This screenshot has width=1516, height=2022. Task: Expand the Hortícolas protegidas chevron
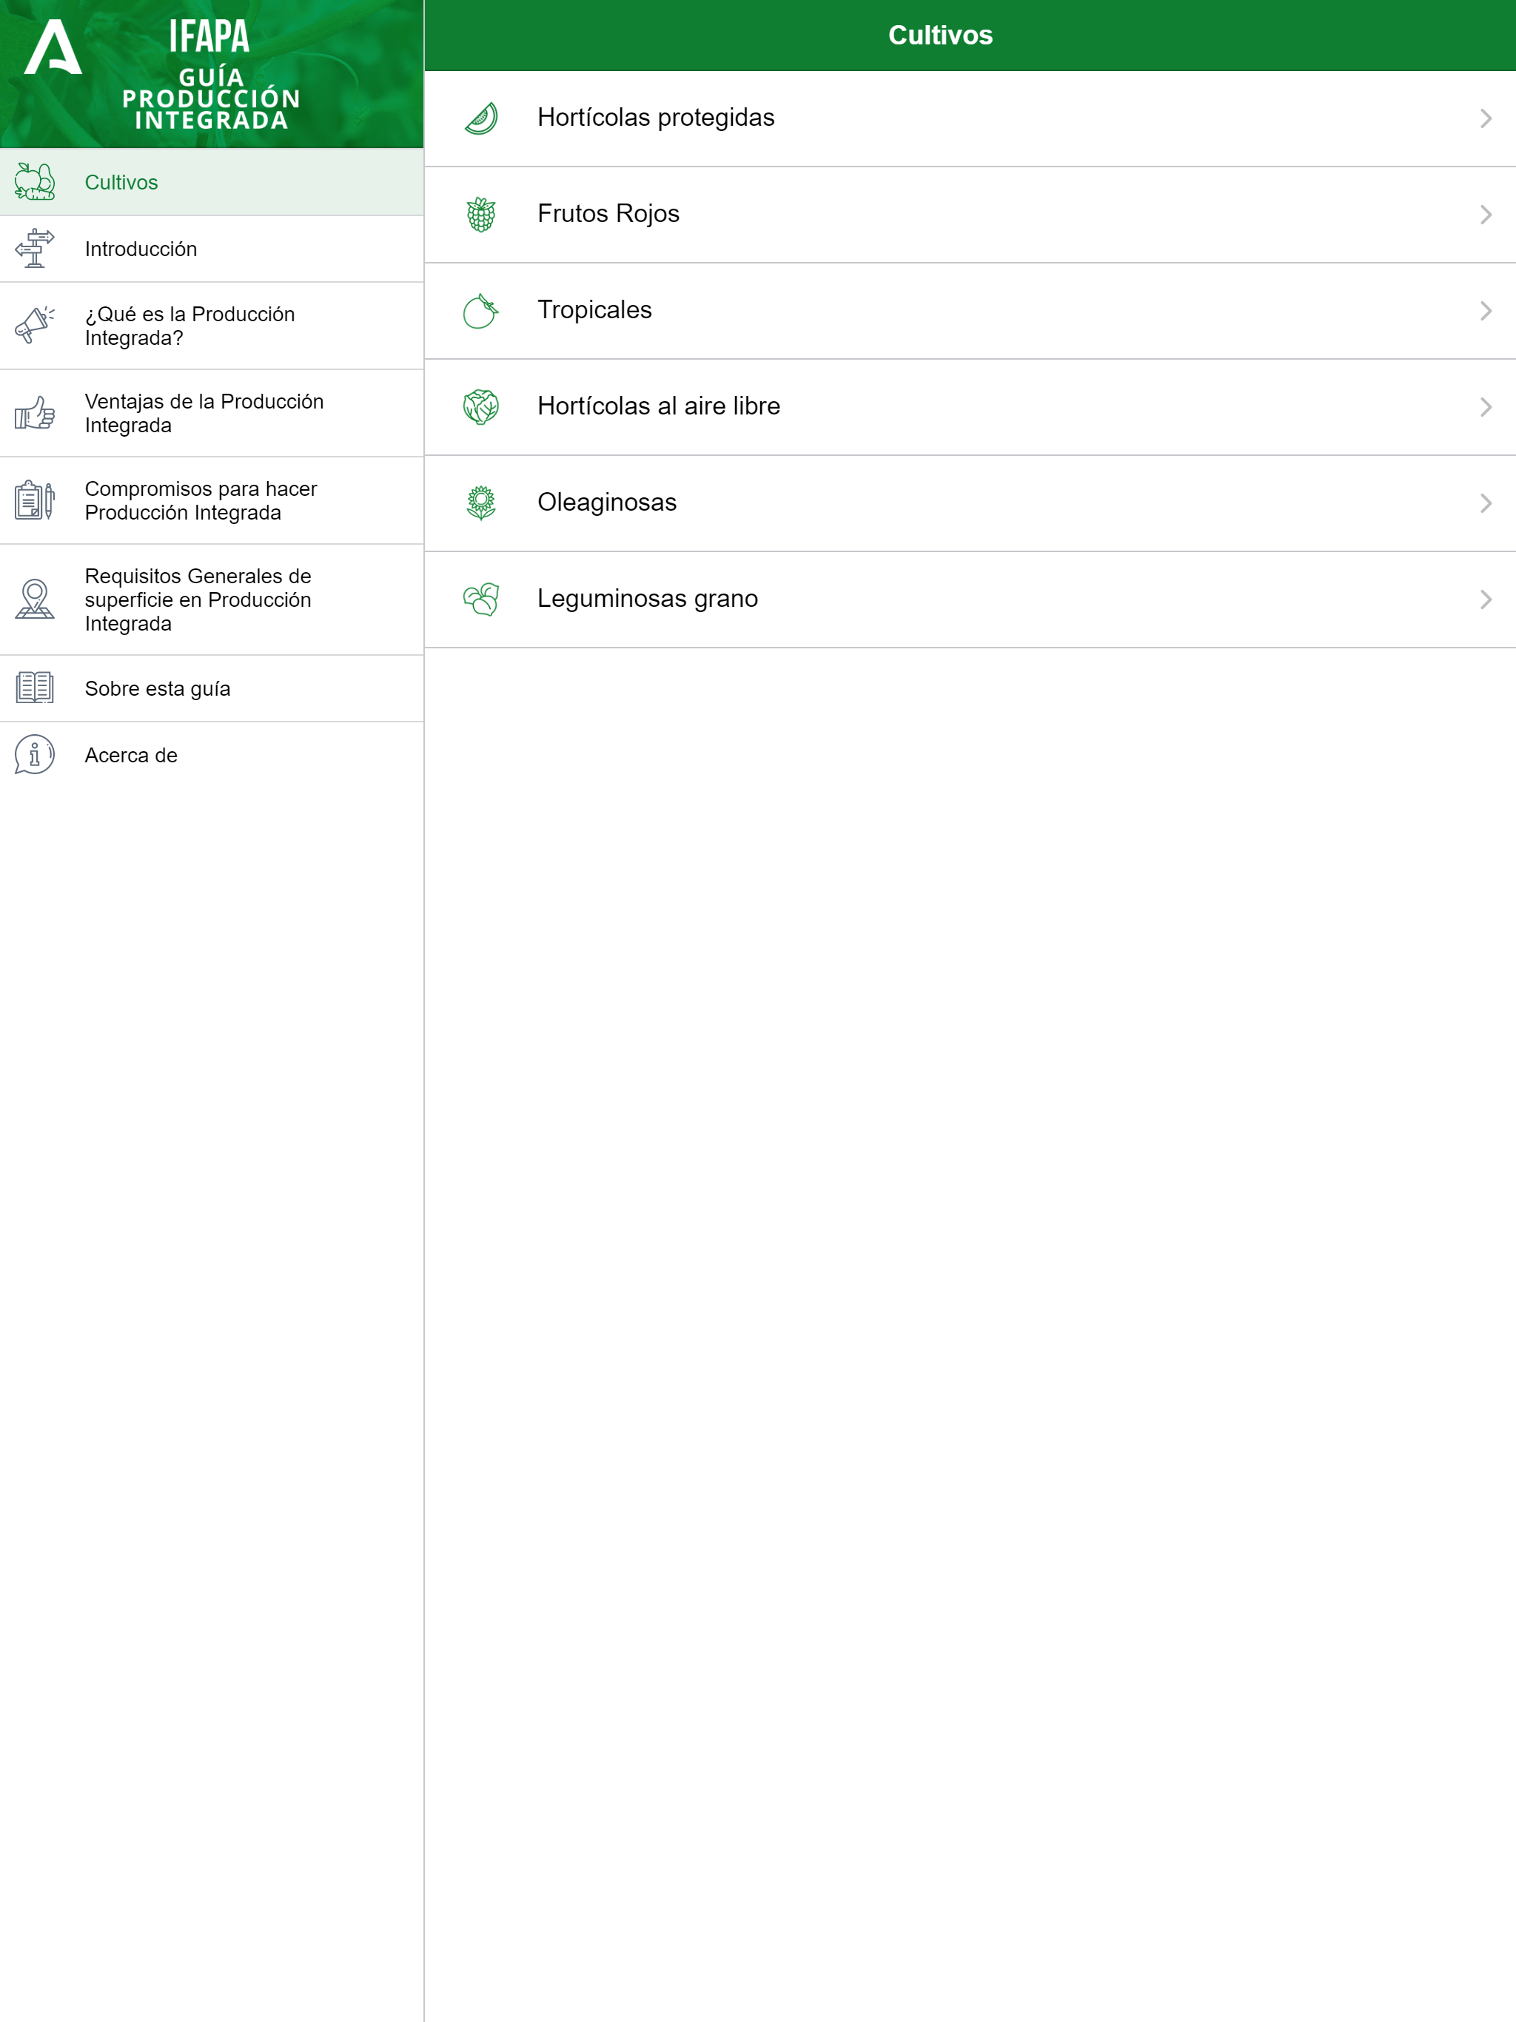tap(1486, 118)
